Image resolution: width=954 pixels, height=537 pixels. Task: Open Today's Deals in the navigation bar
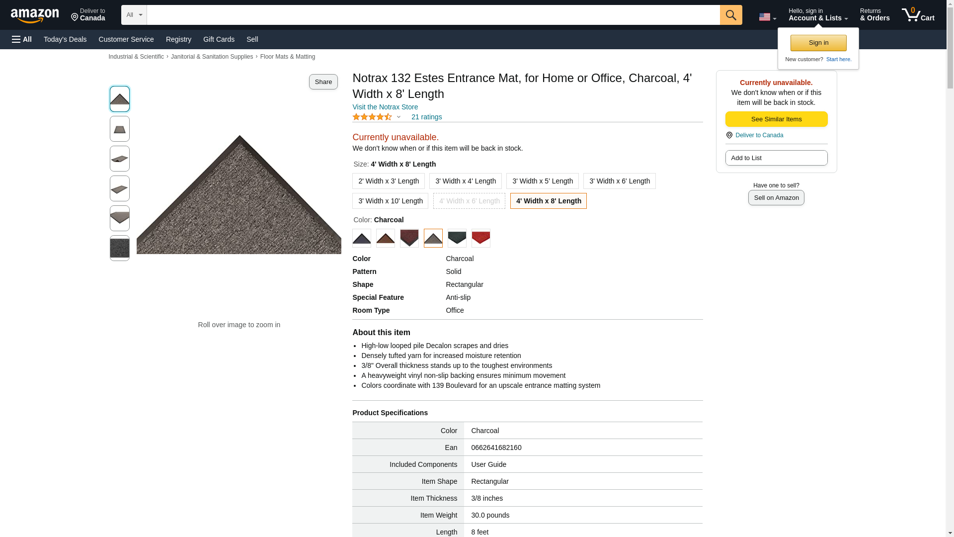65,39
